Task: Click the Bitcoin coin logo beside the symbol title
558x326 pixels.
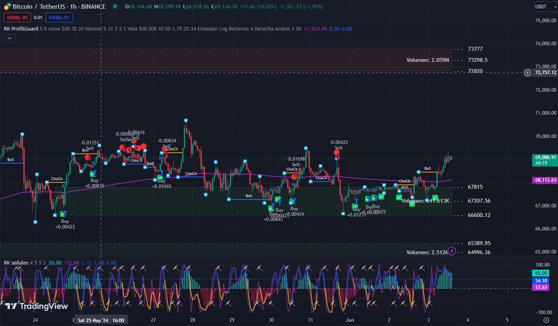Action: pos(7,7)
